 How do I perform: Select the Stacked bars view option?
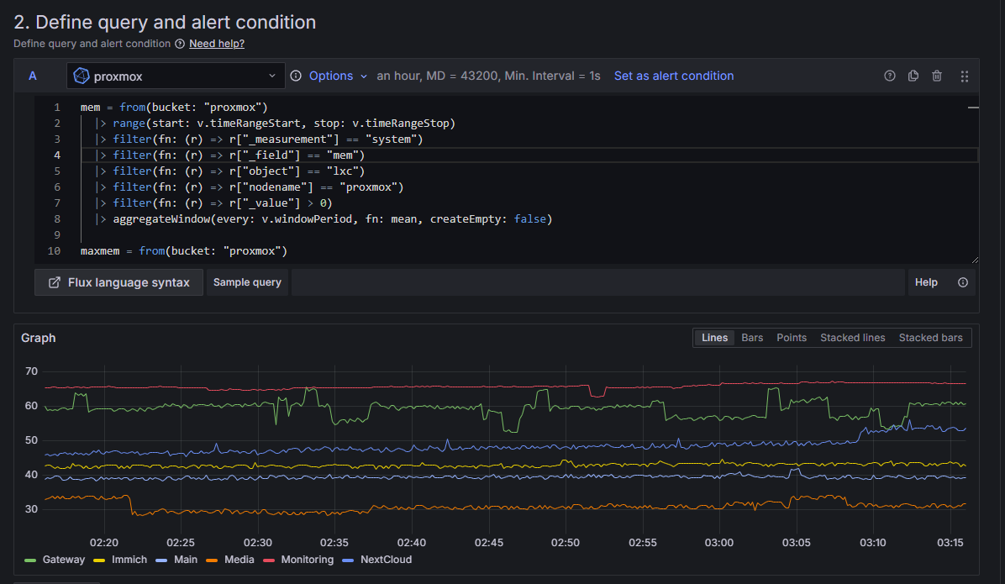(930, 337)
